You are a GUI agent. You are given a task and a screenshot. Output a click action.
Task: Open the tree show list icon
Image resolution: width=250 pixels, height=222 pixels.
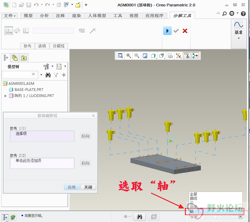tap(59, 66)
